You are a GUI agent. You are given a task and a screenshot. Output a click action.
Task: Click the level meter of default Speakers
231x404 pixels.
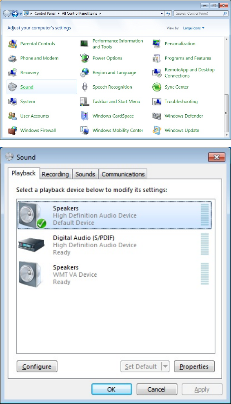(x=205, y=215)
